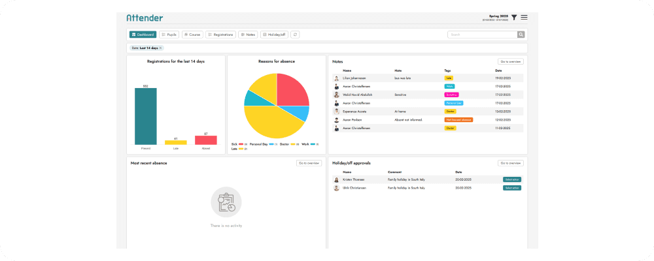
Task: Open Select action for Ulrik Christiansen
Action: point(511,188)
